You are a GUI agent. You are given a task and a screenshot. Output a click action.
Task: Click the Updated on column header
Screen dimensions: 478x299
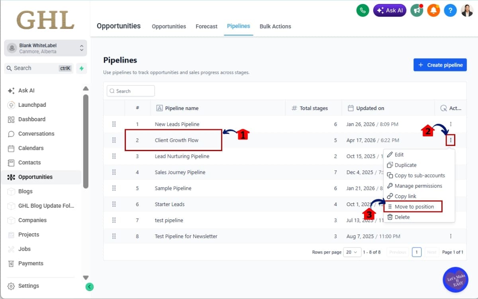point(366,108)
